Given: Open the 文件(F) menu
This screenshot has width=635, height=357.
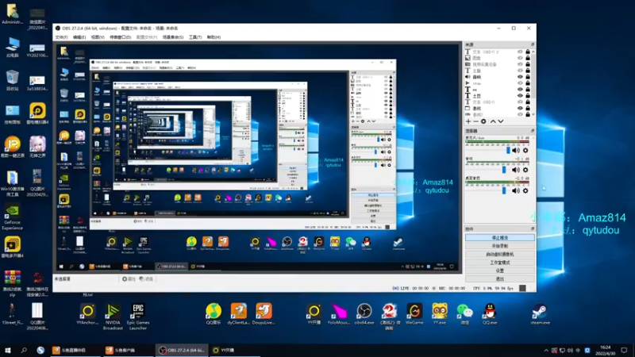Looking at the screenshot, I should tap(62, 37).
